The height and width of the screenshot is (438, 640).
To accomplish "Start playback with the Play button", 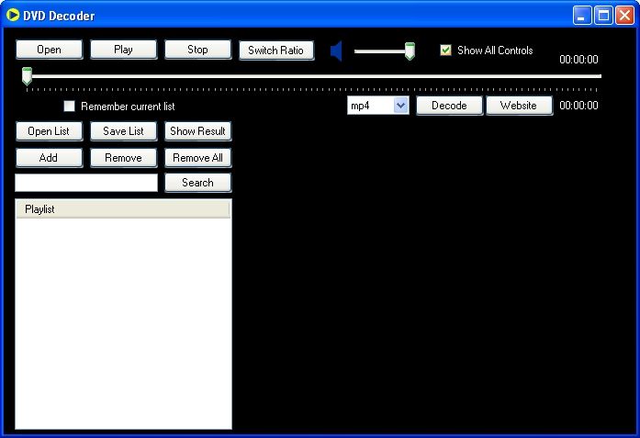I will pos(123,50).
